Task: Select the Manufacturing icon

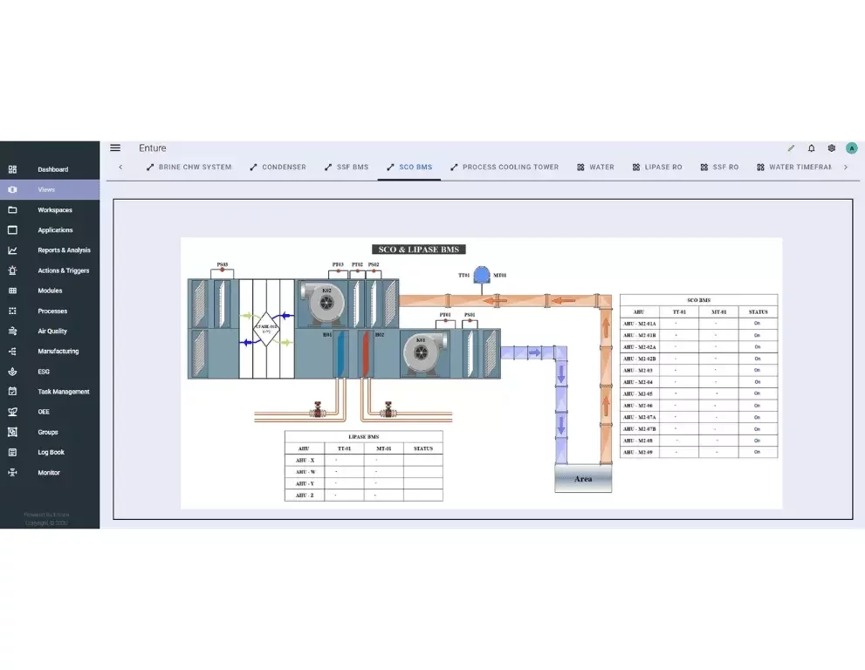Action: click(x=14, y=351)
